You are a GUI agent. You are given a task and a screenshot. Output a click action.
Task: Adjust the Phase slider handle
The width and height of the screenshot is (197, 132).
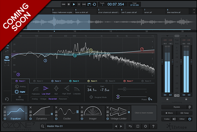(x=118, y=97)
